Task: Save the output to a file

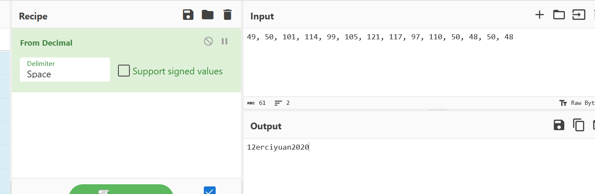Action: [x=559, y=125]
